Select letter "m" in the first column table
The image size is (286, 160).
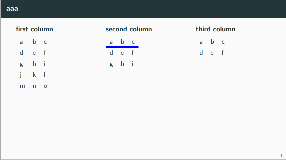click(x=22, y=86)
